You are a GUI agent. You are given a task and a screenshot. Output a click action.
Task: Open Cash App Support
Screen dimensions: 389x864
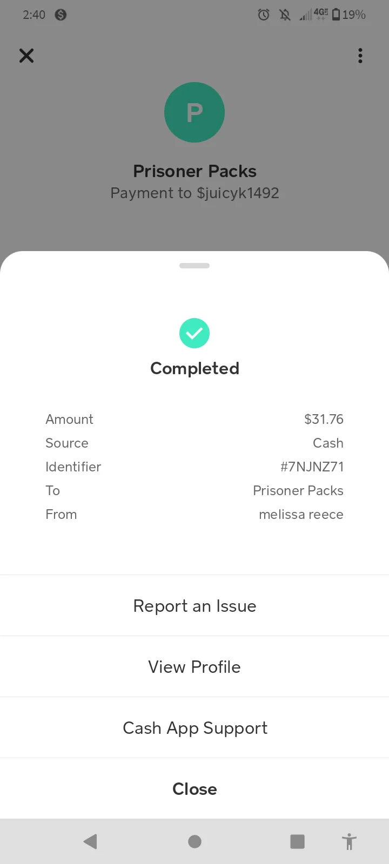(x=194, y=728)
